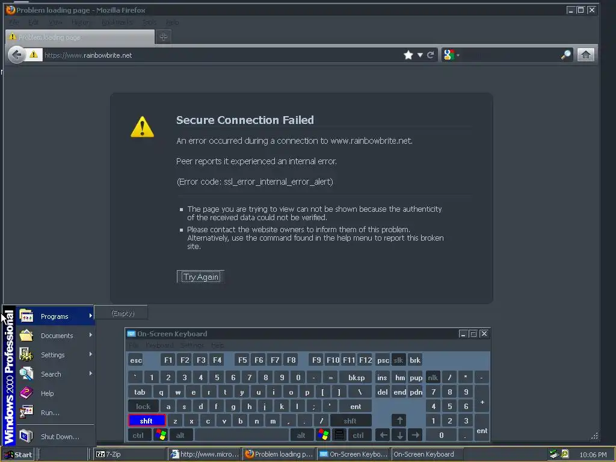Viewport: 616px width, 462px height.
Task: Open search engine selector dropdown
Action: [x=458, y=55]
